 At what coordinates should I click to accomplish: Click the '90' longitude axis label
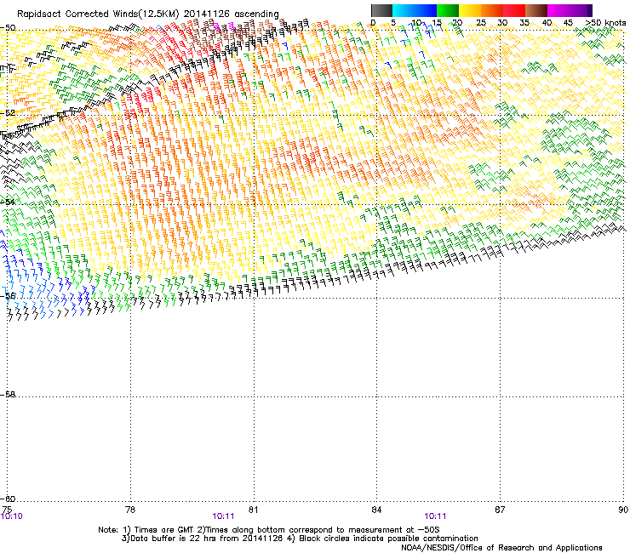point(623,510)
